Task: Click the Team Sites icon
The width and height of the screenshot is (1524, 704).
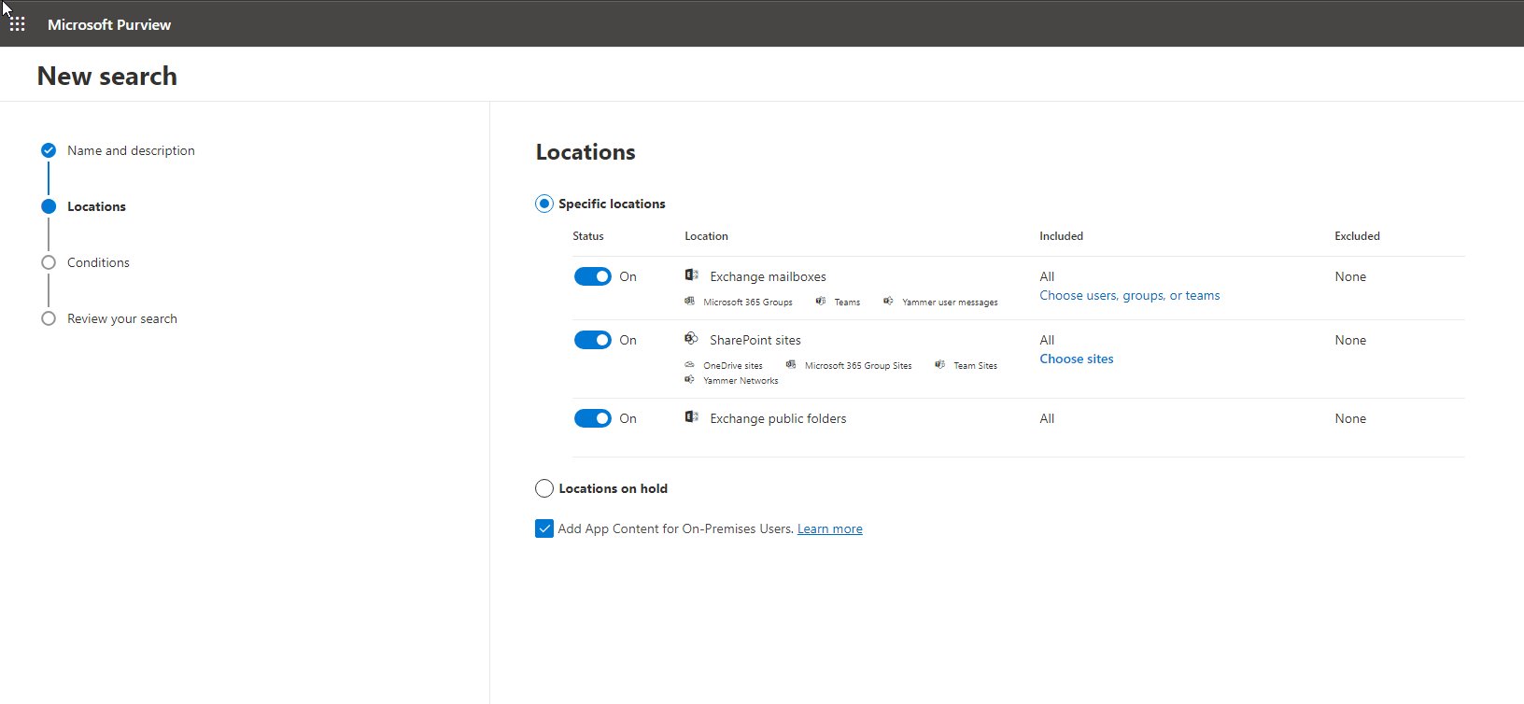Action: 939,365
